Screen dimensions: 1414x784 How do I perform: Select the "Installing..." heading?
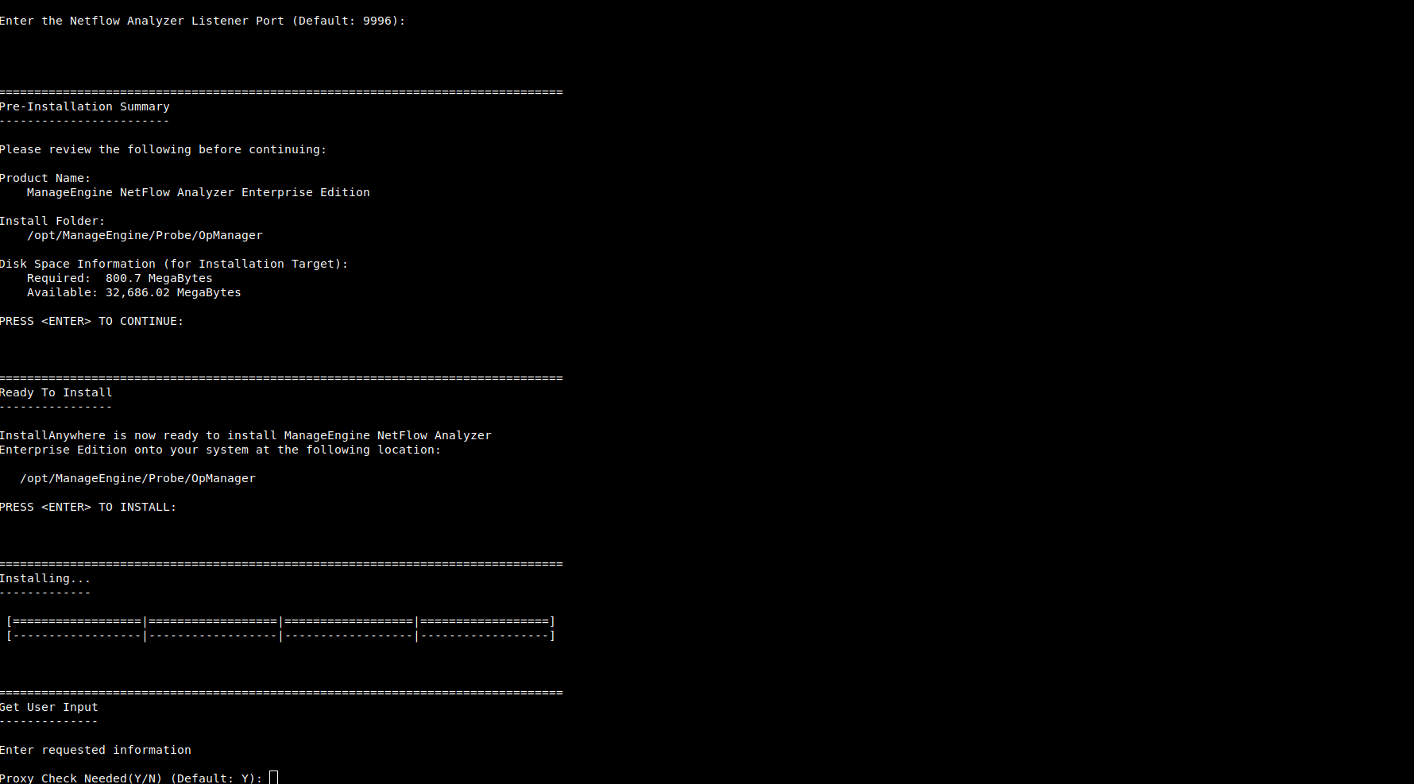[x=45, y=578]
